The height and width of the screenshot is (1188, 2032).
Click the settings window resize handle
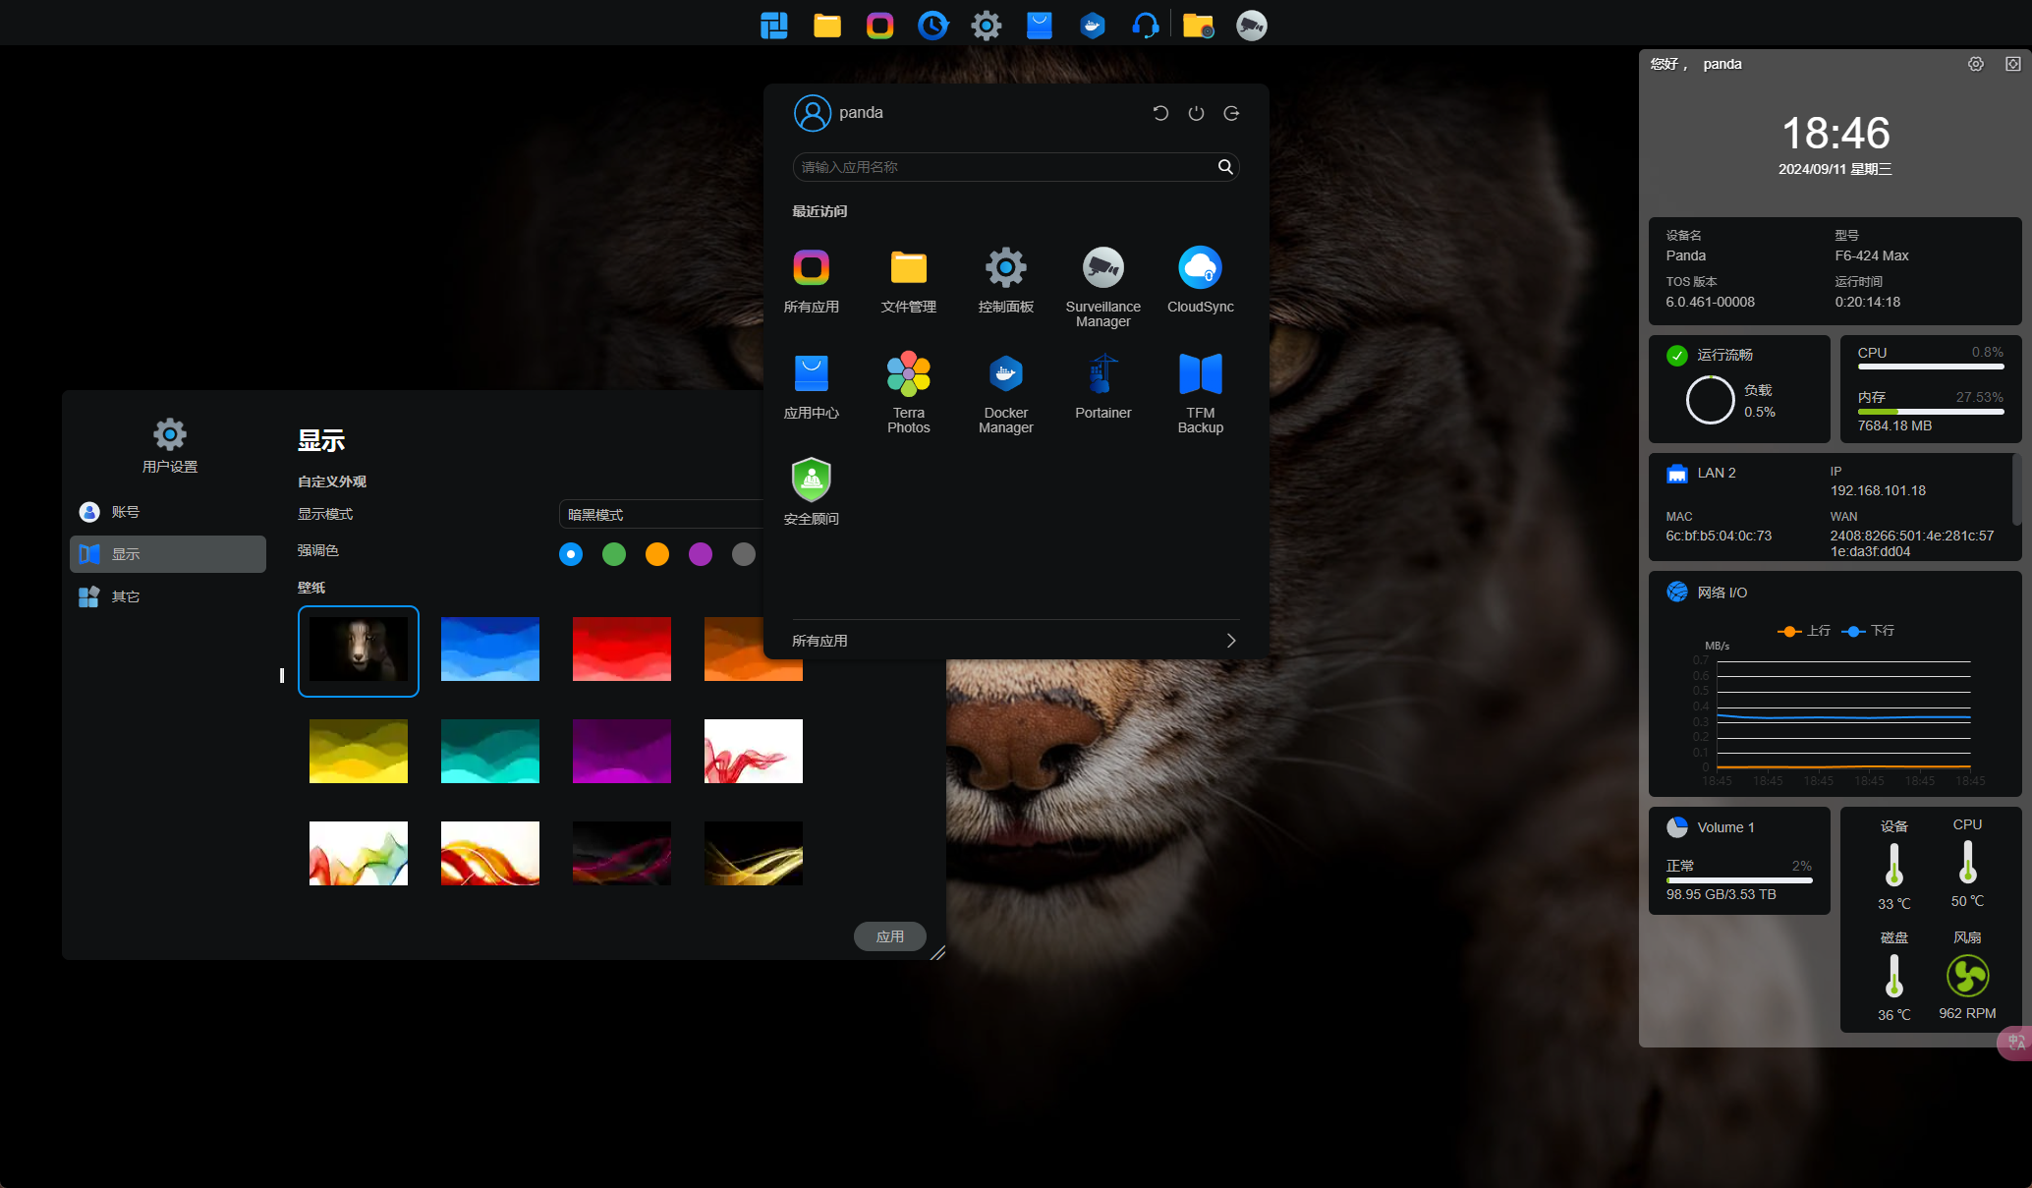click(x=937, y=952)
